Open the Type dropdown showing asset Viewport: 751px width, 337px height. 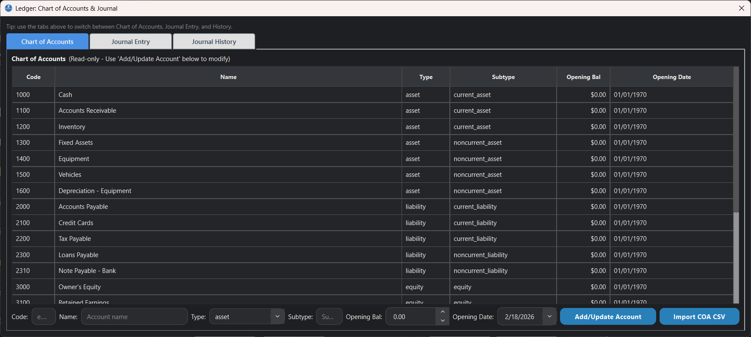click(x=246, y=316)
